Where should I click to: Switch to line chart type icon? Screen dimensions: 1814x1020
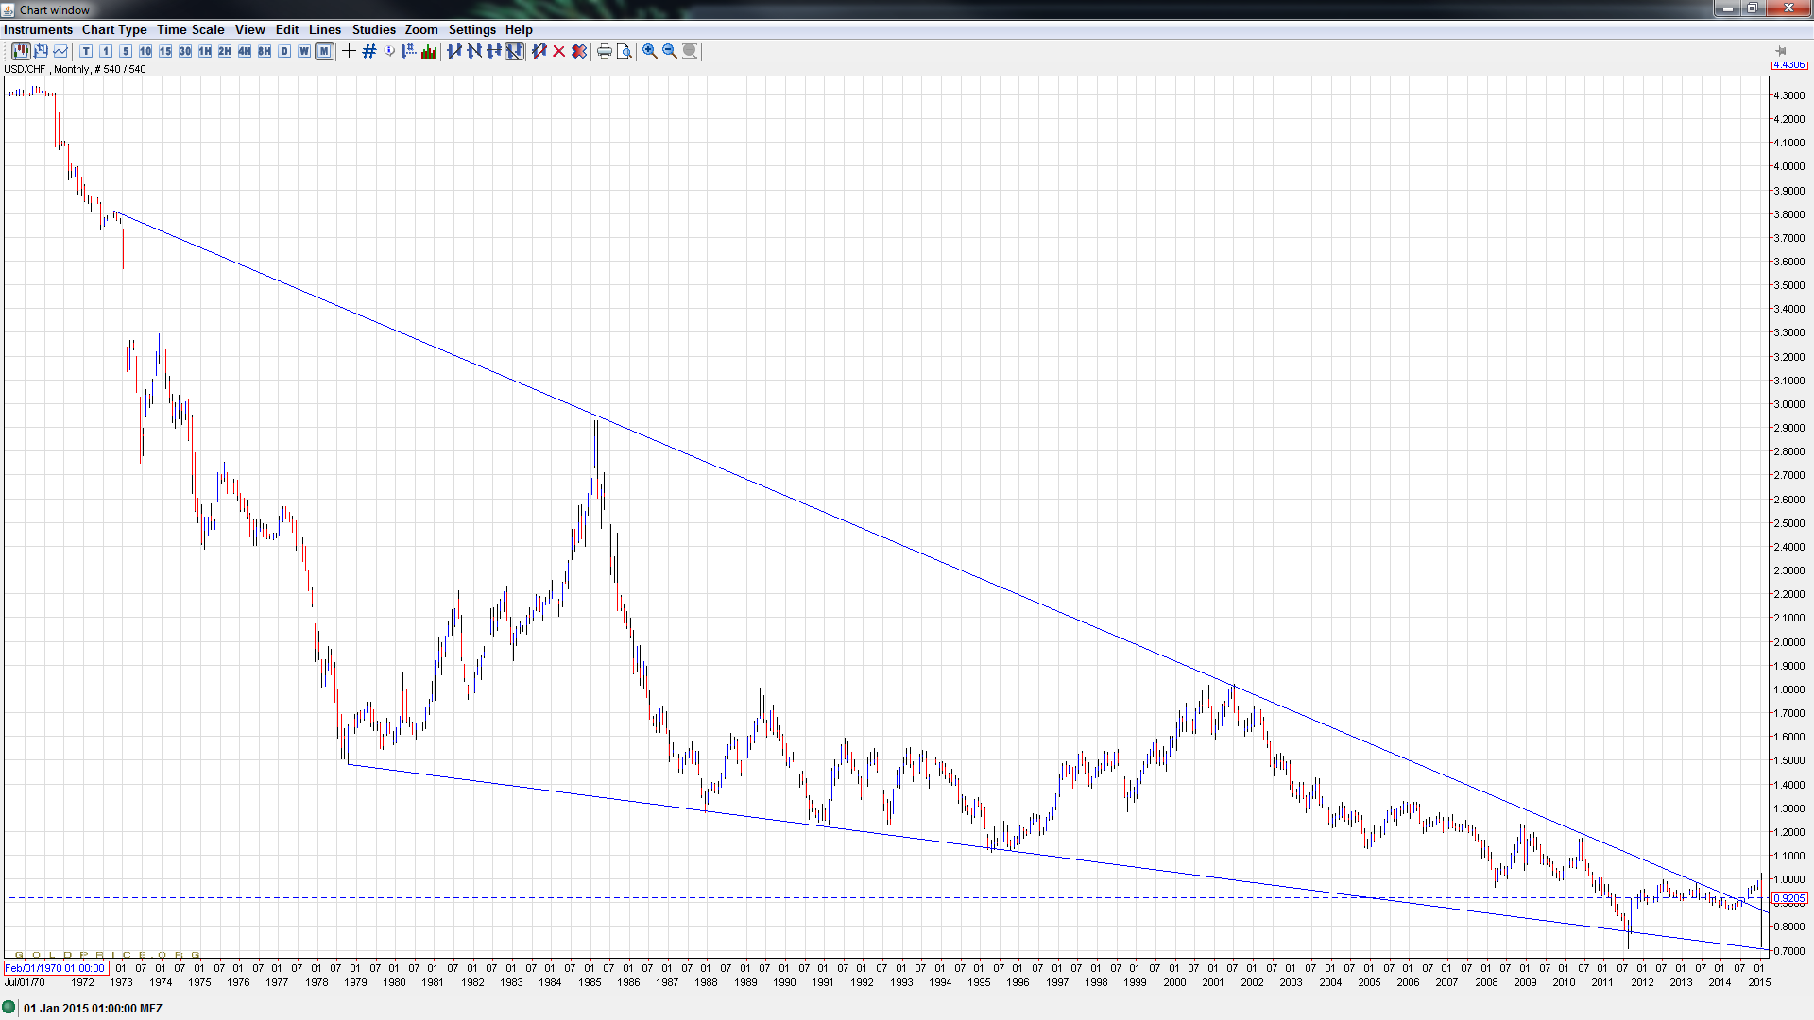(60, 51)
